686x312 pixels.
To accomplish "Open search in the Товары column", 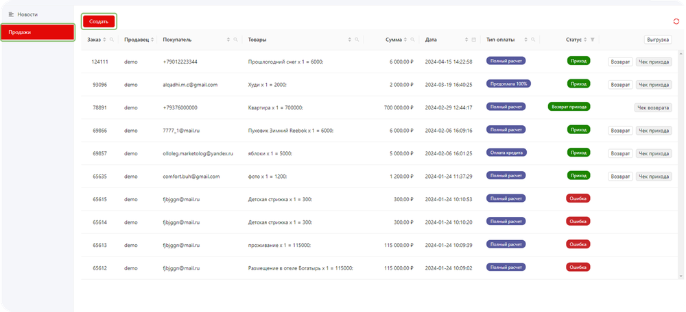I will pyautogui.click(x=357, y=40).
